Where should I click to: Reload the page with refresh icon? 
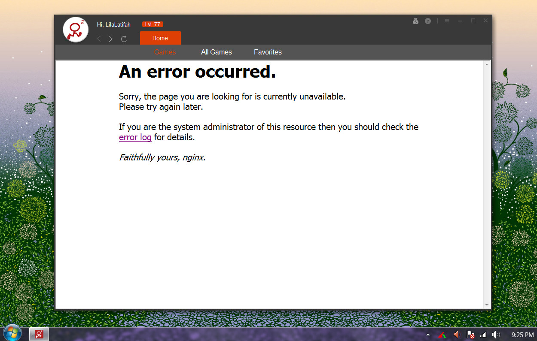coord(124,39)
